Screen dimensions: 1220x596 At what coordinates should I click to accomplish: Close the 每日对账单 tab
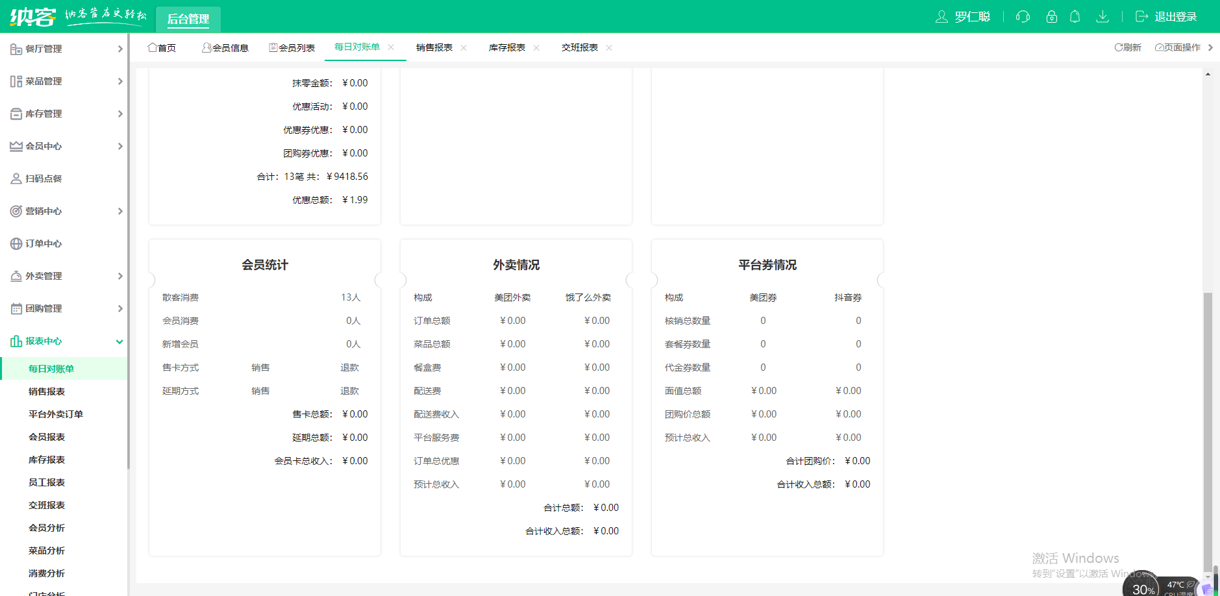coord(391,47)
